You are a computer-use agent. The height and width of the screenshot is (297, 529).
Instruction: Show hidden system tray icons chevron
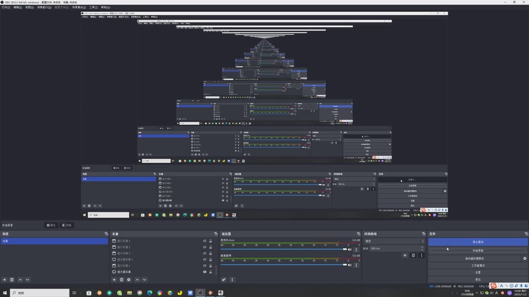[x=477, y=293]
